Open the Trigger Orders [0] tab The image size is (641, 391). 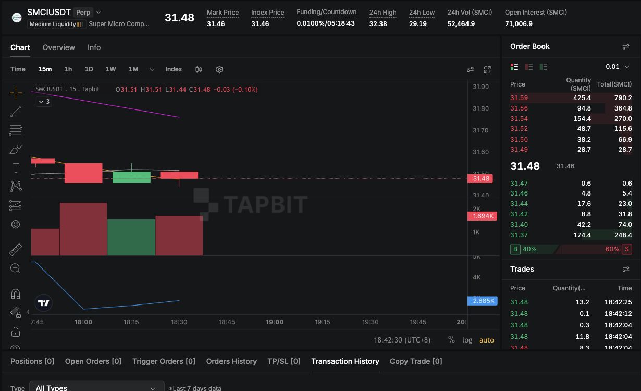164,361
